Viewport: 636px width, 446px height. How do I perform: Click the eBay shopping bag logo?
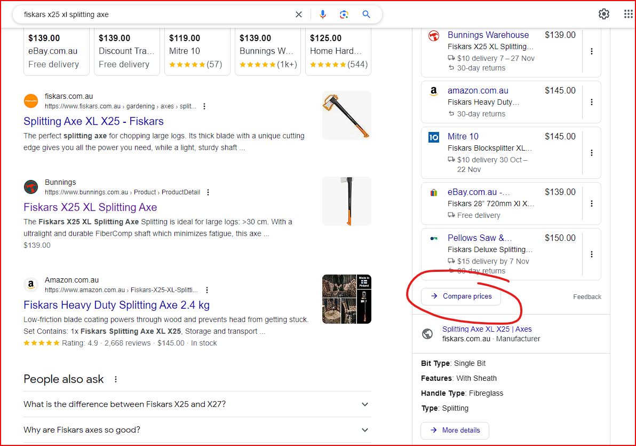pyautogui.click(x=434, y=193)
